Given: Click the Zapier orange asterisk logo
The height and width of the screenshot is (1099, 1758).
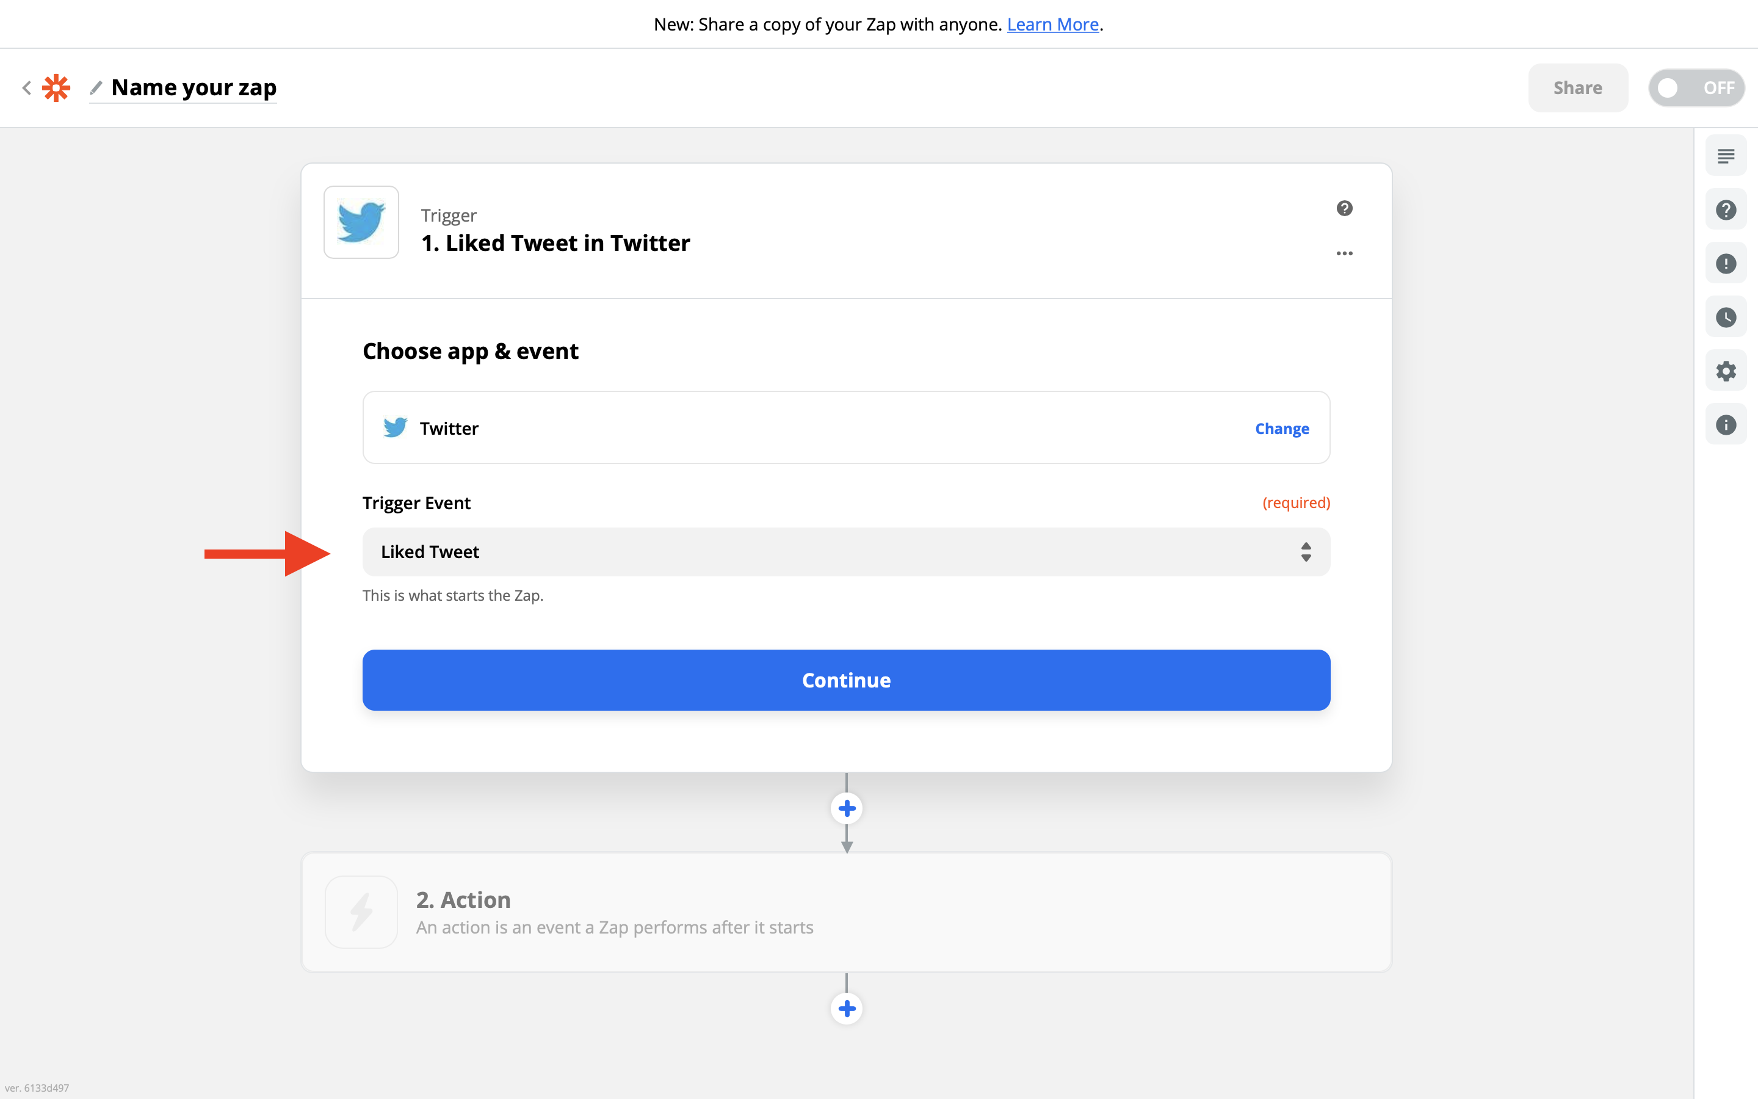Looking at the screenshot, I should [x=56, y=88].
